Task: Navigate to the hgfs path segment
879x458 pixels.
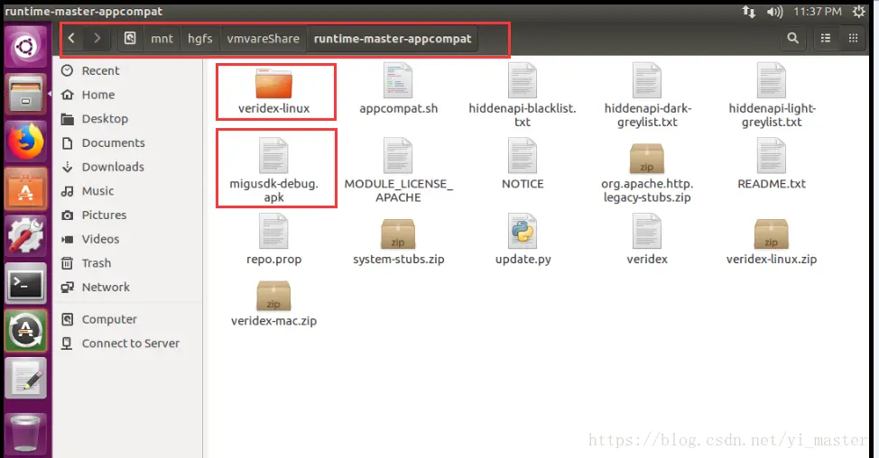Action: click(200, 39)
